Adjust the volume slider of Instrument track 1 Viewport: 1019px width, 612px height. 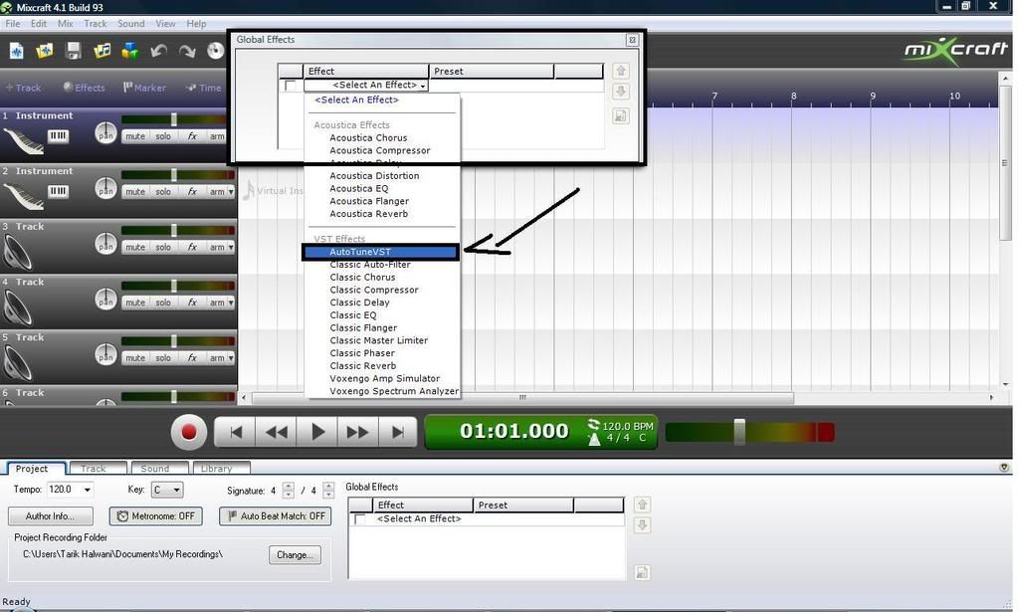point(173,119)
